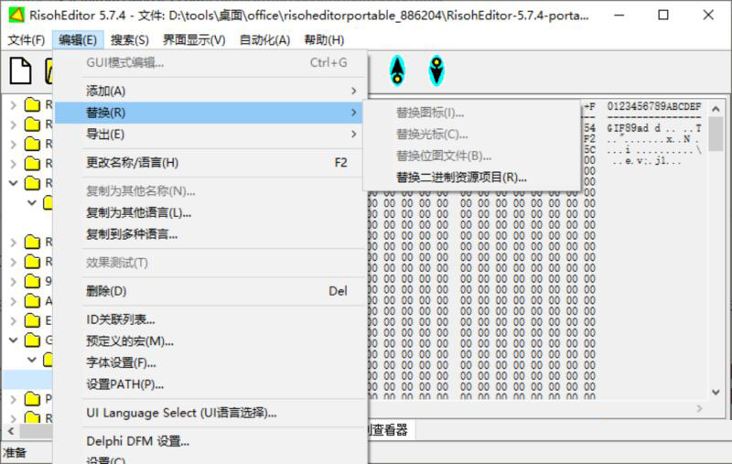Open the 自动化(A) menu
This screenshot has width=732, height=464.
(264, 39)
